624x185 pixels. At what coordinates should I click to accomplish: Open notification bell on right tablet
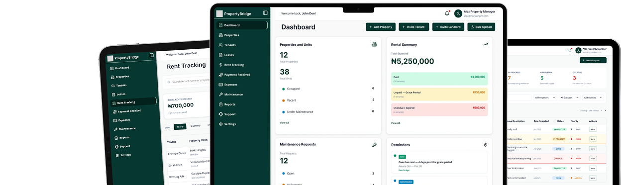570,50
